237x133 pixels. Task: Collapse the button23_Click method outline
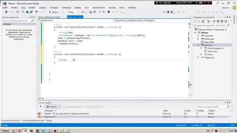click(43, 54)
